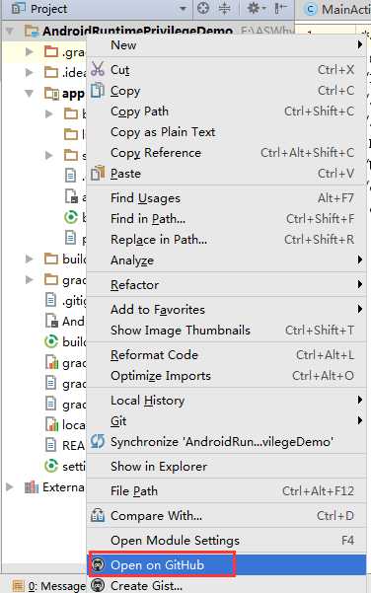Viewport: 371px width, 593px height.
Task: Open the Project view dropdown arrow
Action: click(183, 8)
